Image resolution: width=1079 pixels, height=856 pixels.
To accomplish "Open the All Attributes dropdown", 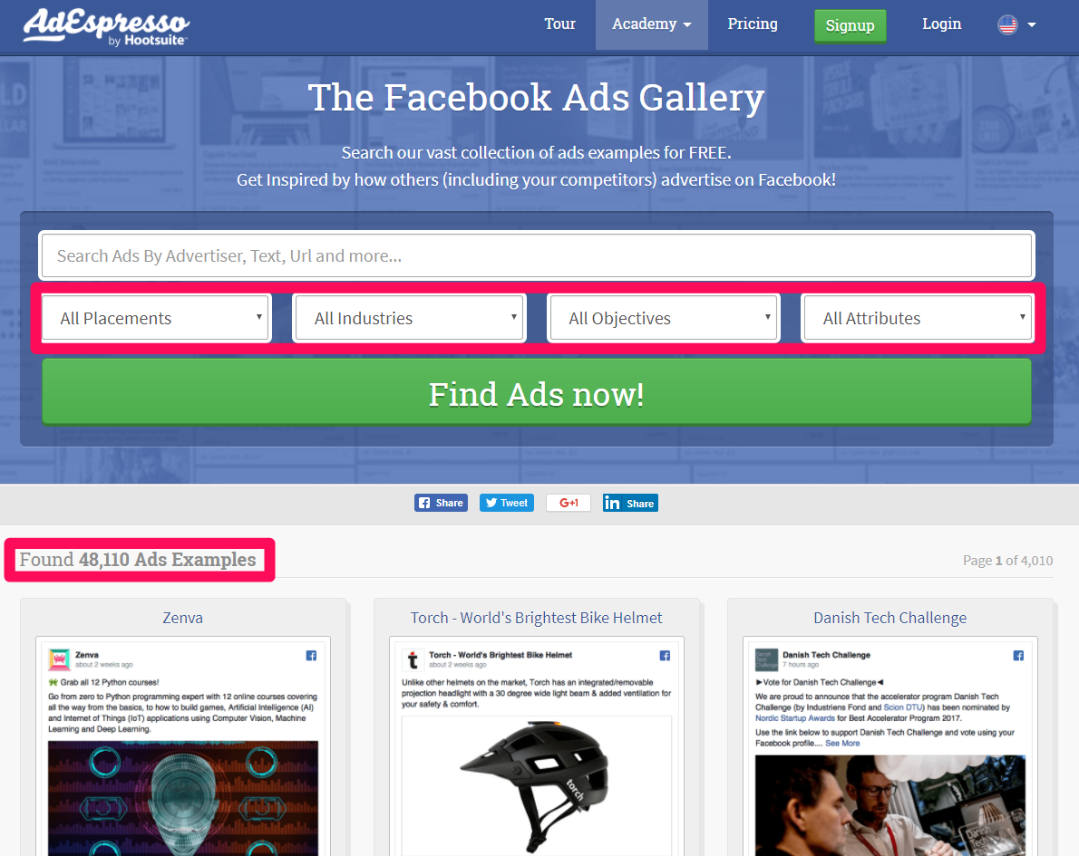I will (x=918, y=318).
